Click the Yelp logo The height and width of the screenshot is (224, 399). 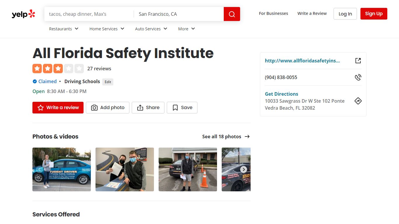pos(23,14)
